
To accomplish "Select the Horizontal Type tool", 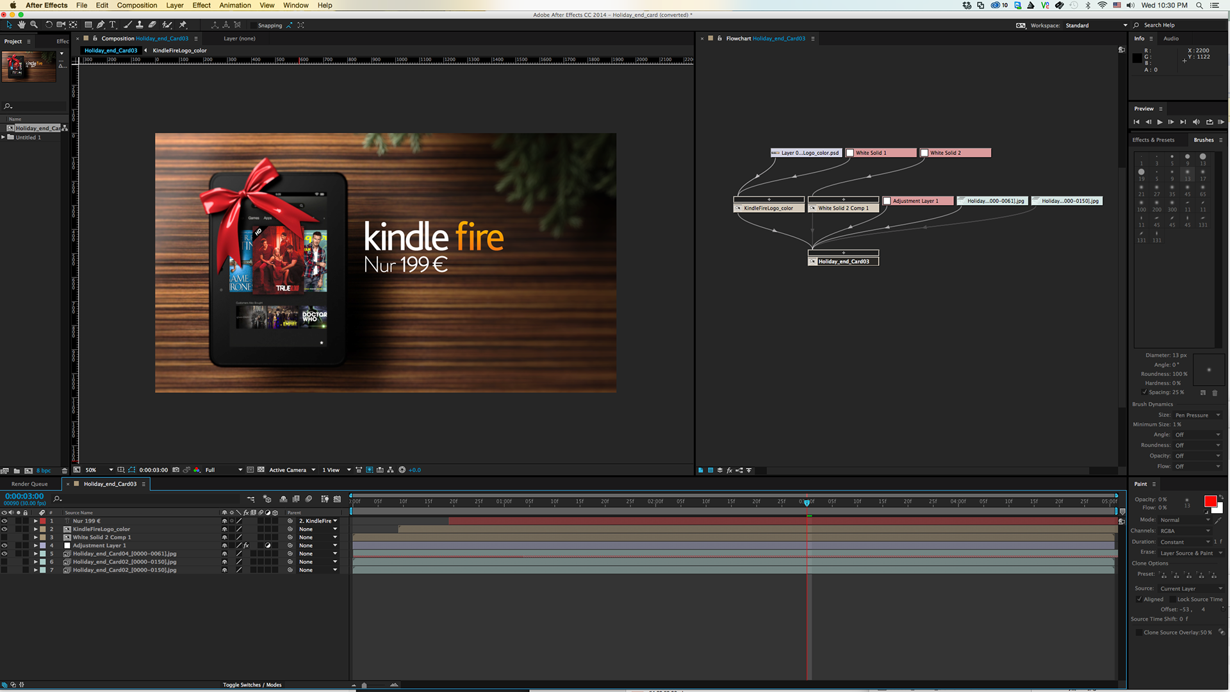I will 113,25.
